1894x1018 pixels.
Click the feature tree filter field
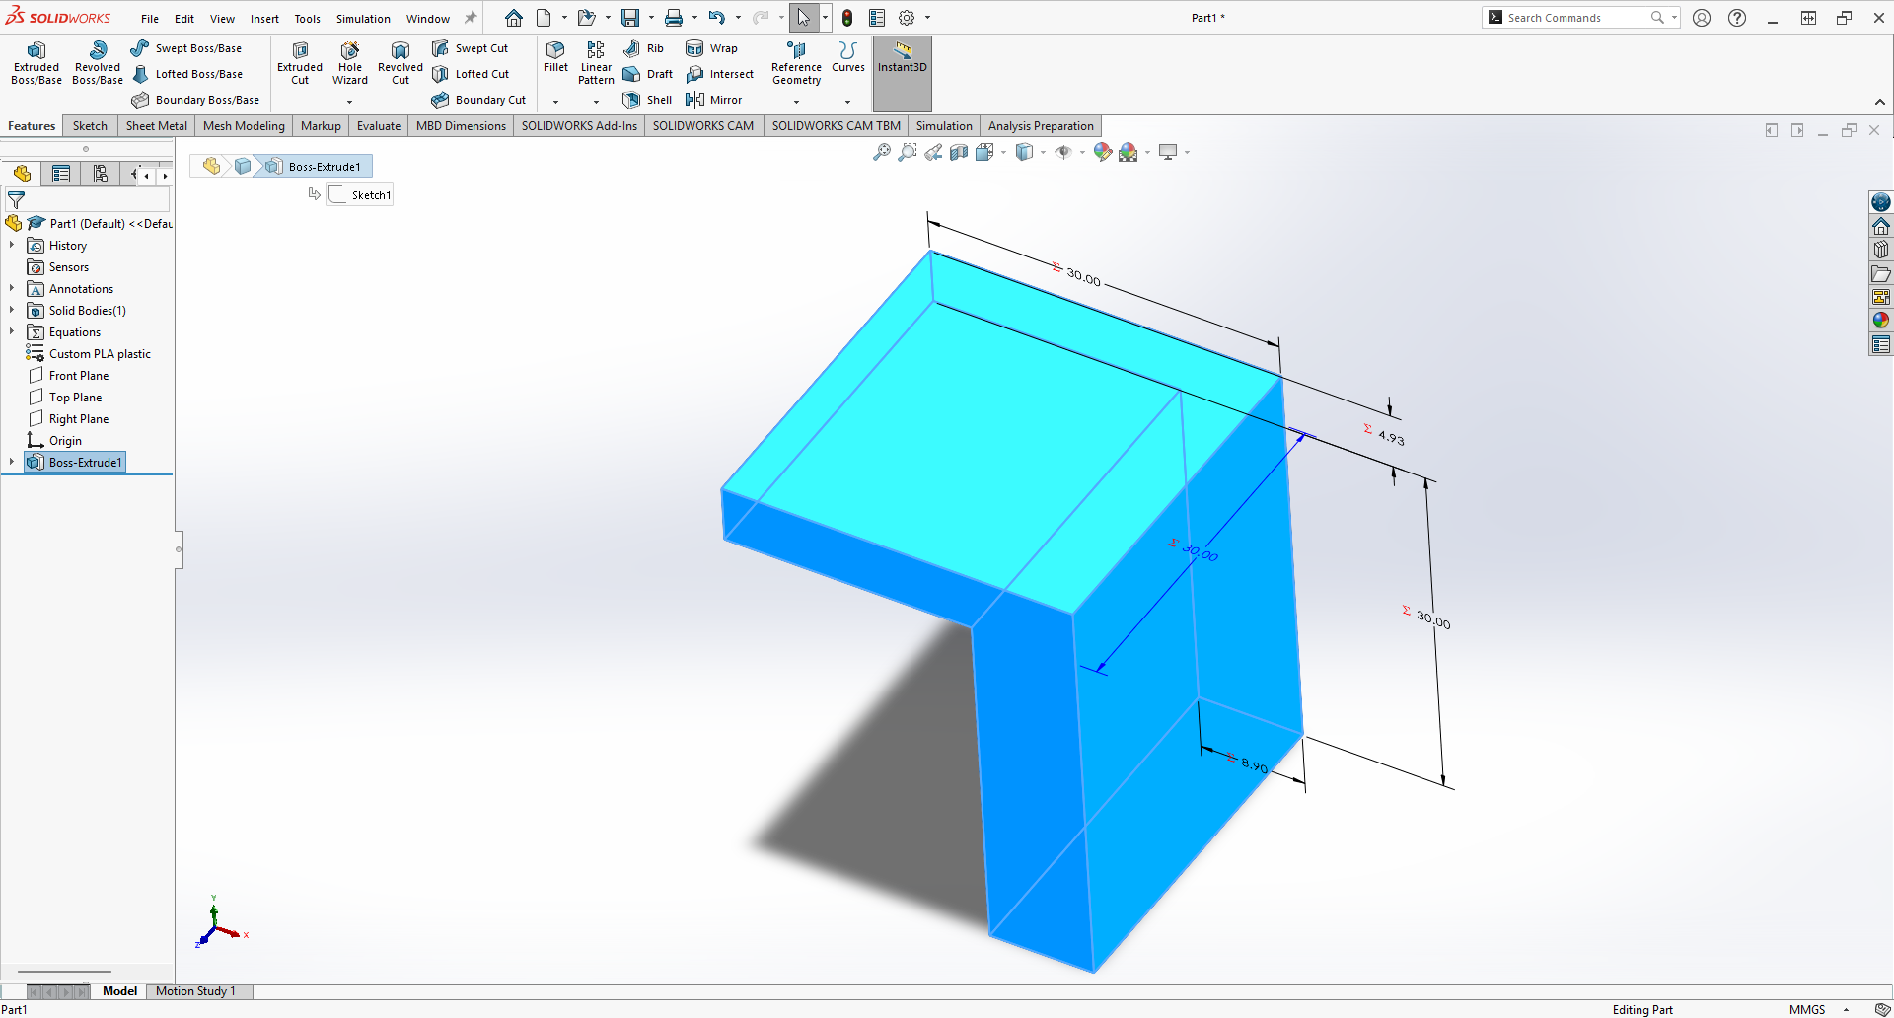click(89, 200)
